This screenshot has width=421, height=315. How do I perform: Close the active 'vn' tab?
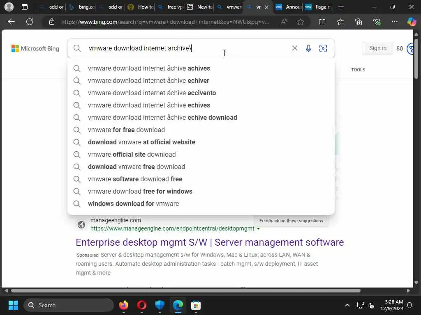pyautogui.click(x=266, y=7)
